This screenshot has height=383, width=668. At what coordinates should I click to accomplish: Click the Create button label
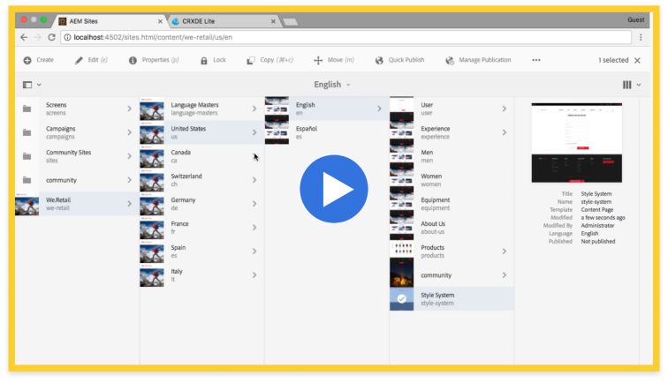[45, 60]
